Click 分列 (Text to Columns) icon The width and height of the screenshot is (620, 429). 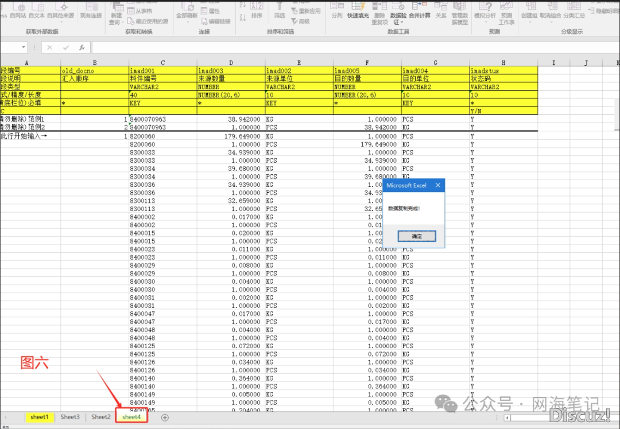click(337, 11)
